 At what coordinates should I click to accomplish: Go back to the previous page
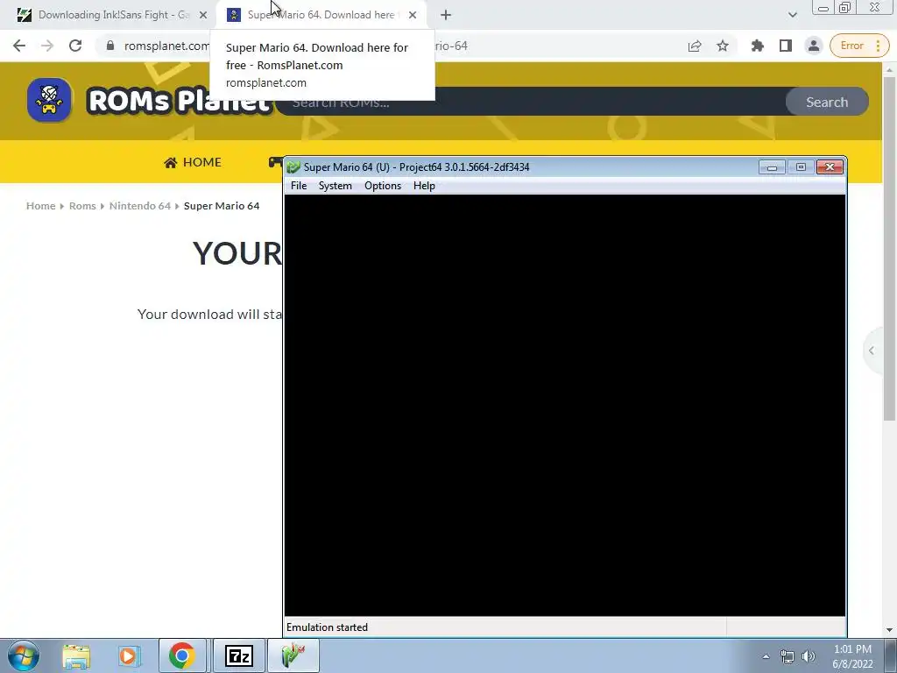tap(19, 46)
